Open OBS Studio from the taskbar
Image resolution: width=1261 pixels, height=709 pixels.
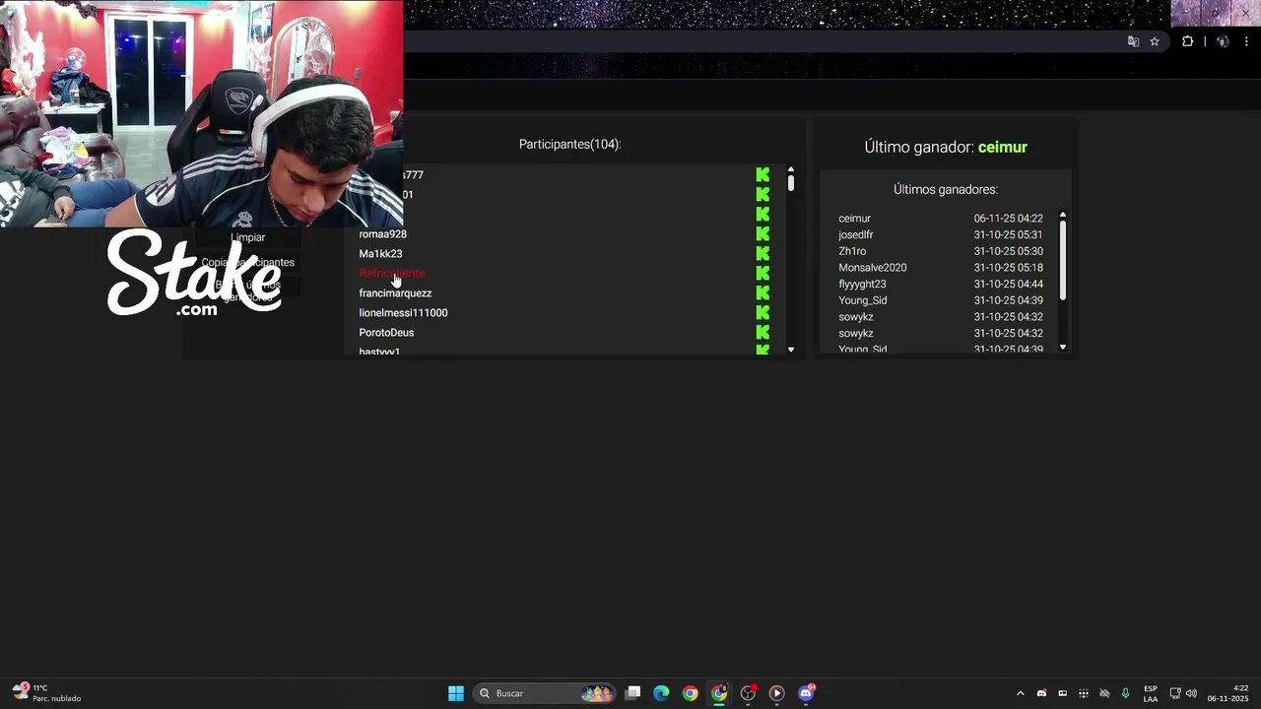pyautogui.click(x=748, y=693)
